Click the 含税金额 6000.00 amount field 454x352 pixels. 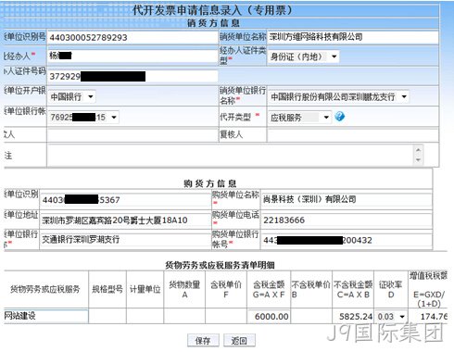269,317
